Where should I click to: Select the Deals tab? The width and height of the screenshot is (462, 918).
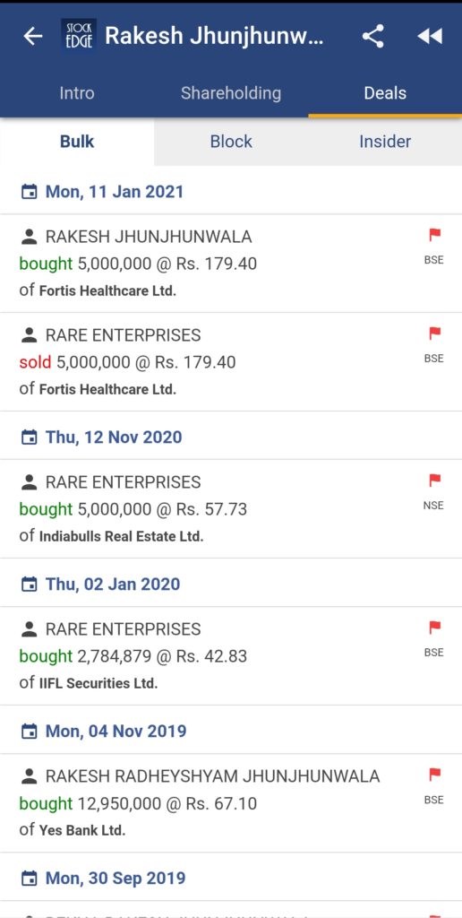385,93
